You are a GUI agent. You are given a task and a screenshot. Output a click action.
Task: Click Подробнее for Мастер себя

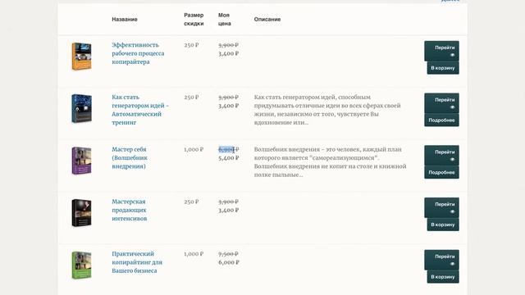point(441,172)
